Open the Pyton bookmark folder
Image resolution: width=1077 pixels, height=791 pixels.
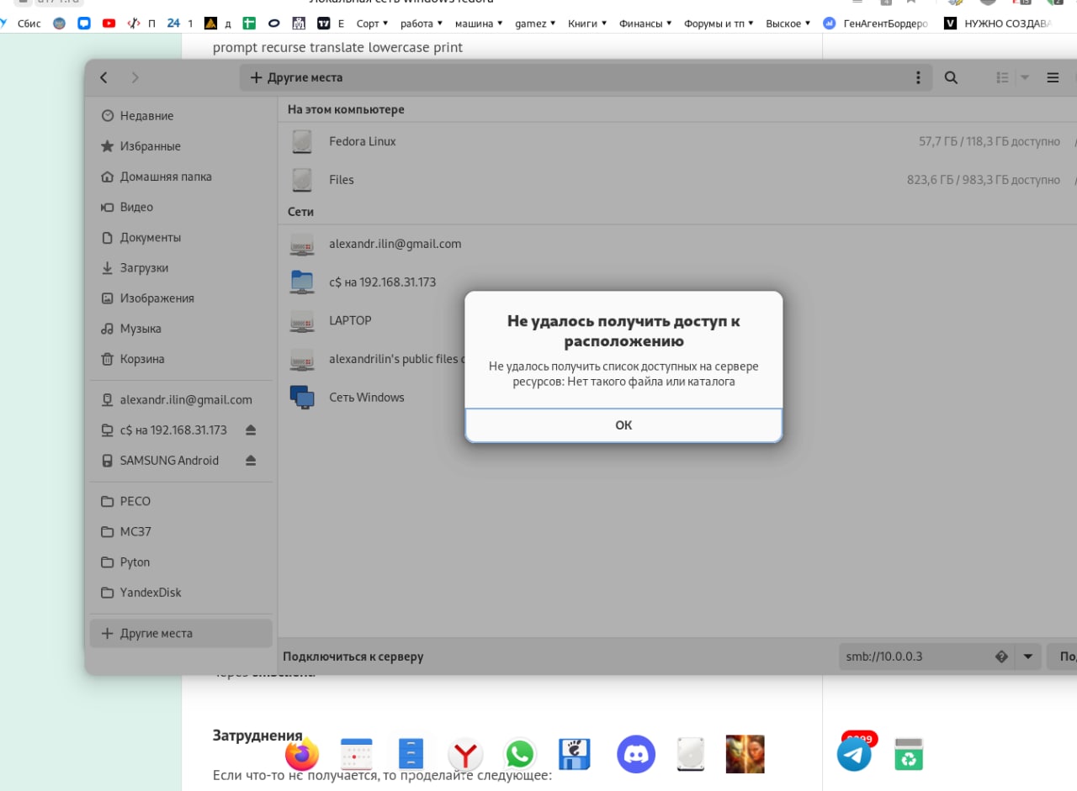click(x=181, y=562)
